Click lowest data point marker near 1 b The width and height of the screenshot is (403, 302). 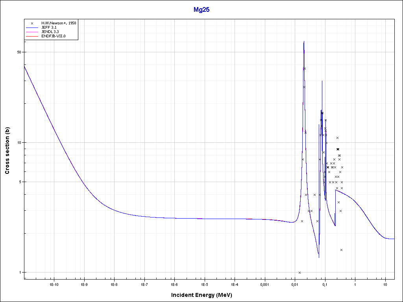[x=299, y=273]
